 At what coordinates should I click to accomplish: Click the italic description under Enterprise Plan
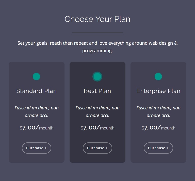158,111
